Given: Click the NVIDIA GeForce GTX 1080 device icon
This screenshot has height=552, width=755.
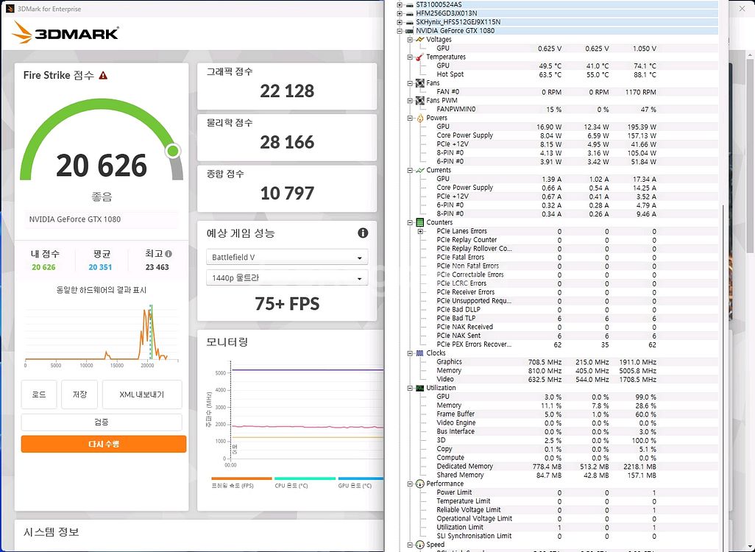Looking at the screenshot, I should (410, 31).
